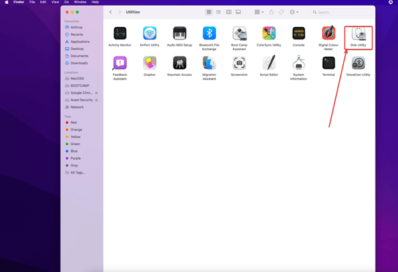The image size is (398, 272).
Task: Open ColorSync Utility icon
Action: (x=269, y=33)
